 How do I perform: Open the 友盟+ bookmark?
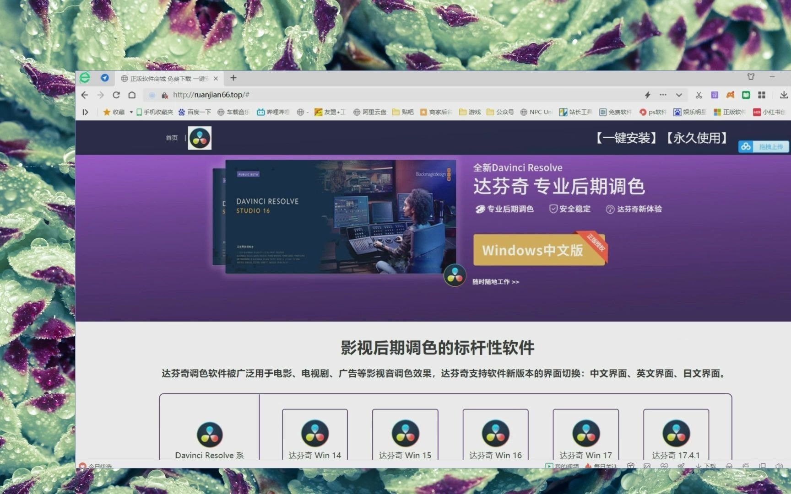coord(330,112)
